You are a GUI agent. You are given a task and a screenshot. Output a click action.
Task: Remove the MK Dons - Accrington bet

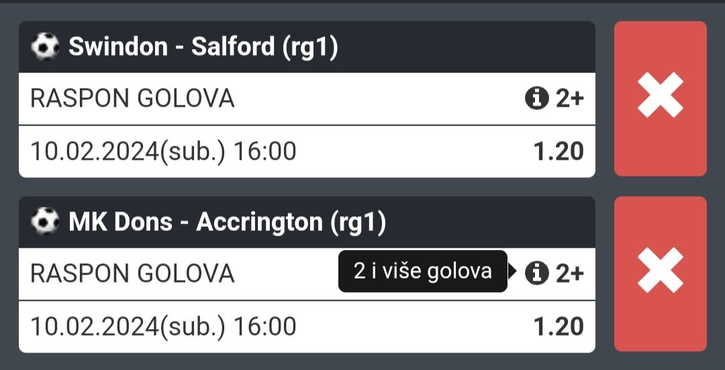coord(661,274)
